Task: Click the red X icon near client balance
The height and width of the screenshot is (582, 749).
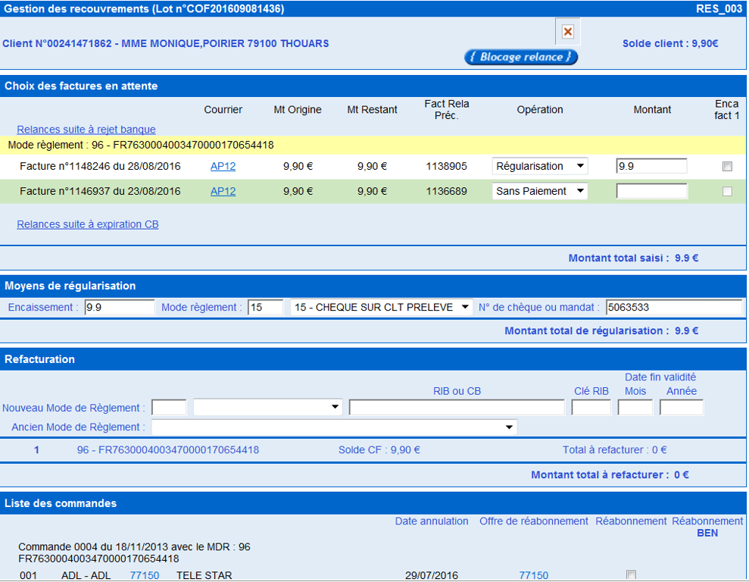Action: [567, 32]
